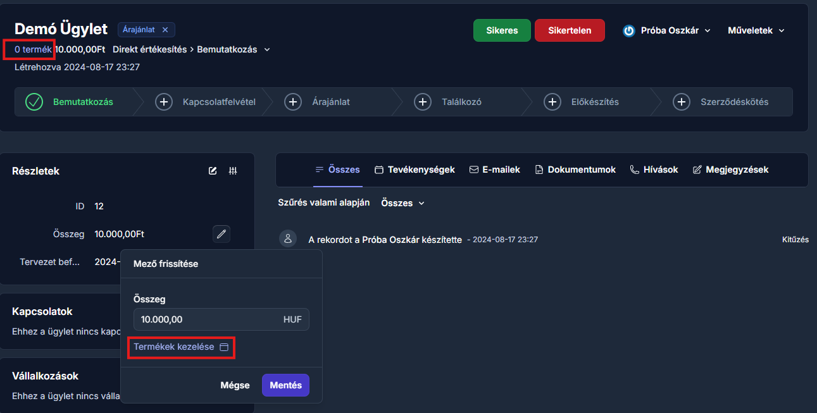Move deal to the Kapcsolatfelvétel stage label

(x=219, y=102)
